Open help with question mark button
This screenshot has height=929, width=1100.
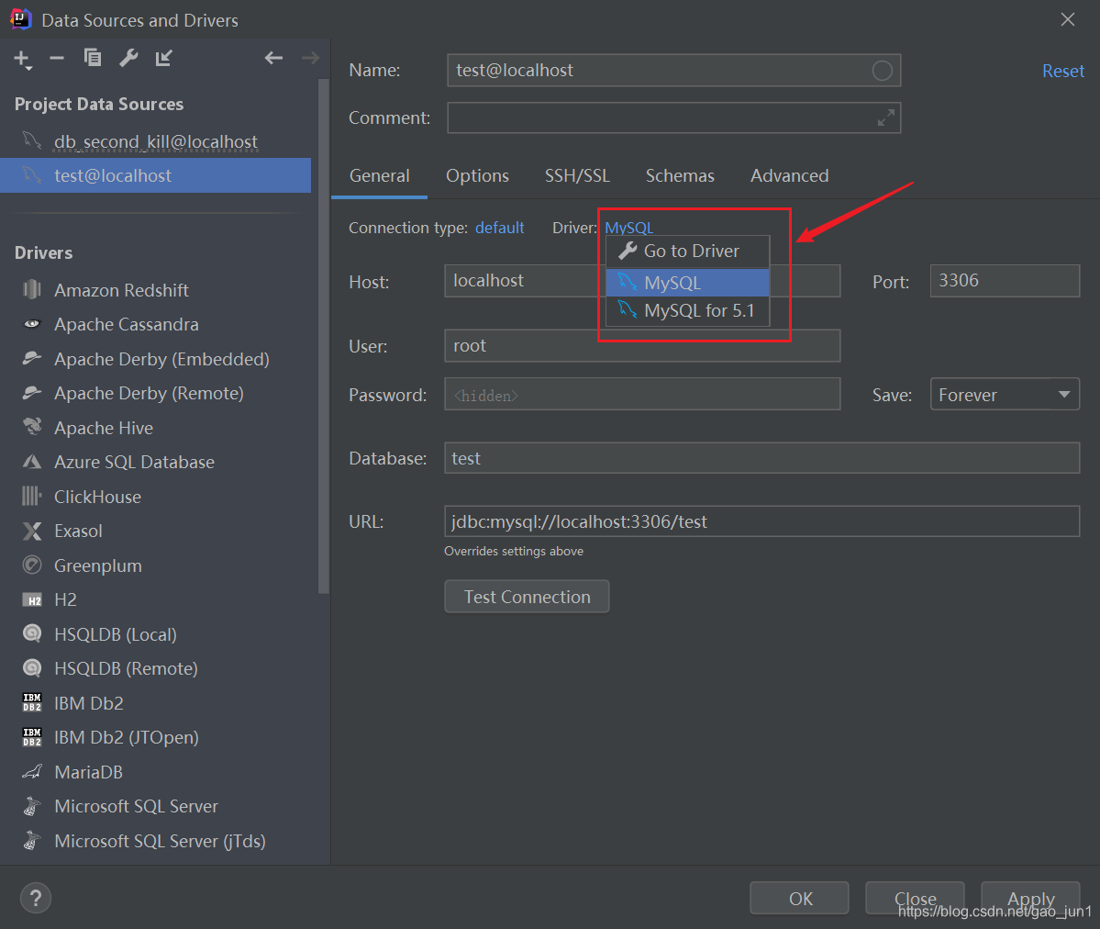click(x=36, y=898)
